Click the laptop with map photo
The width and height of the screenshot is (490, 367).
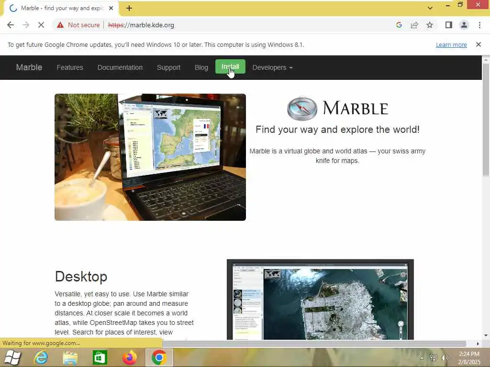pyautogui.click(x=150, y=157)
